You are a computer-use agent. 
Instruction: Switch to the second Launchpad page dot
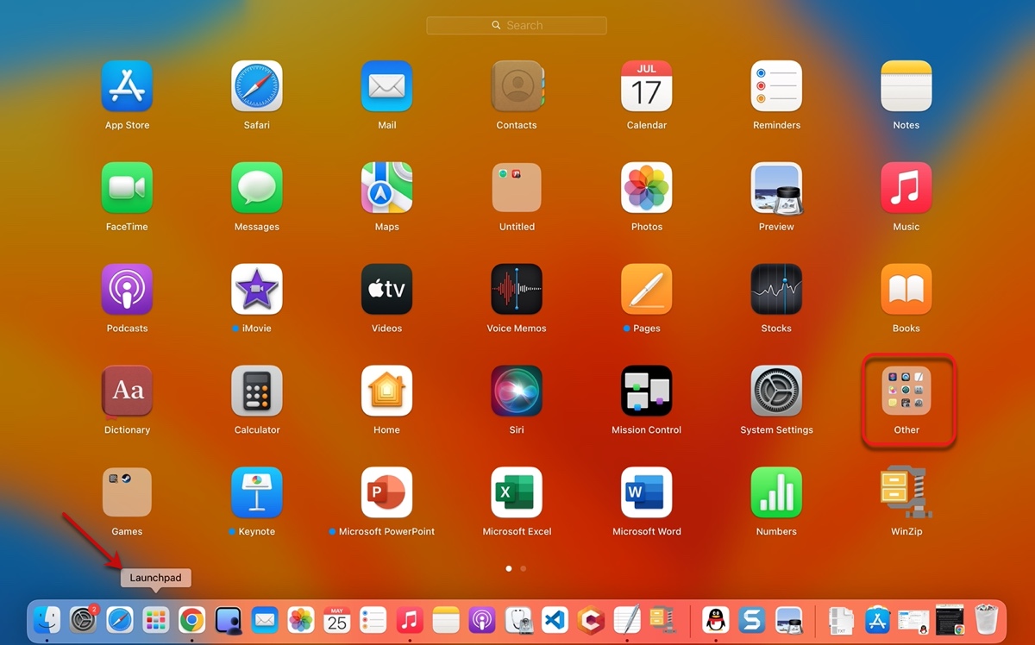pos(524,569)
